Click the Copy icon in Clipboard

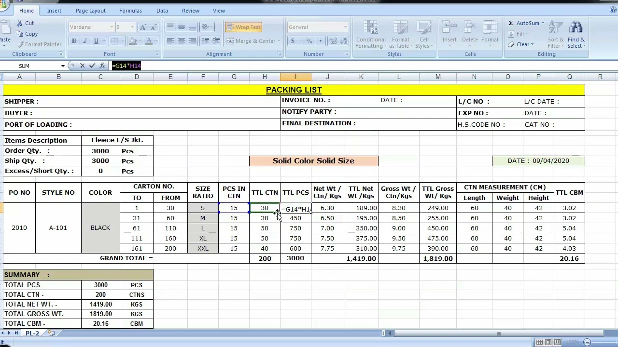[20, 34]
